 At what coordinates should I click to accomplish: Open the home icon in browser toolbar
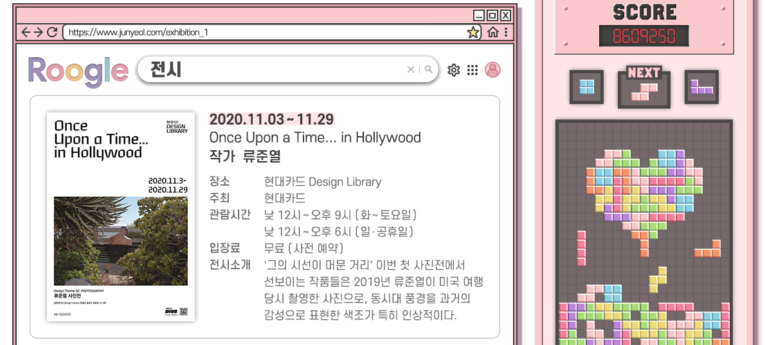pyautogui.click(x=493, y=33)
